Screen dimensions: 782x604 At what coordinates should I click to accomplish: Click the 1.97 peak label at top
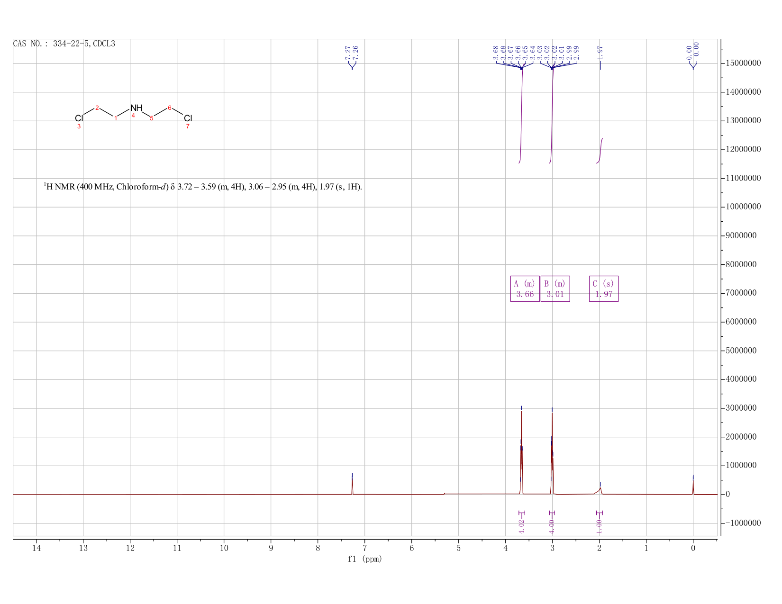[600, 52]
